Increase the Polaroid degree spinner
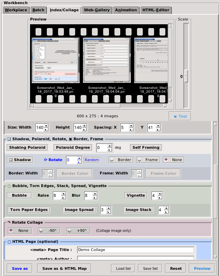The height and width of the screenshot is (276, 220). (x=110, y=146)
